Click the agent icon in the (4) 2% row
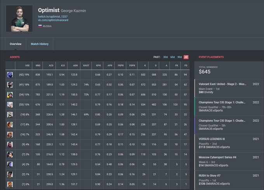Viewport: 264px width, 190px height. 10,164
